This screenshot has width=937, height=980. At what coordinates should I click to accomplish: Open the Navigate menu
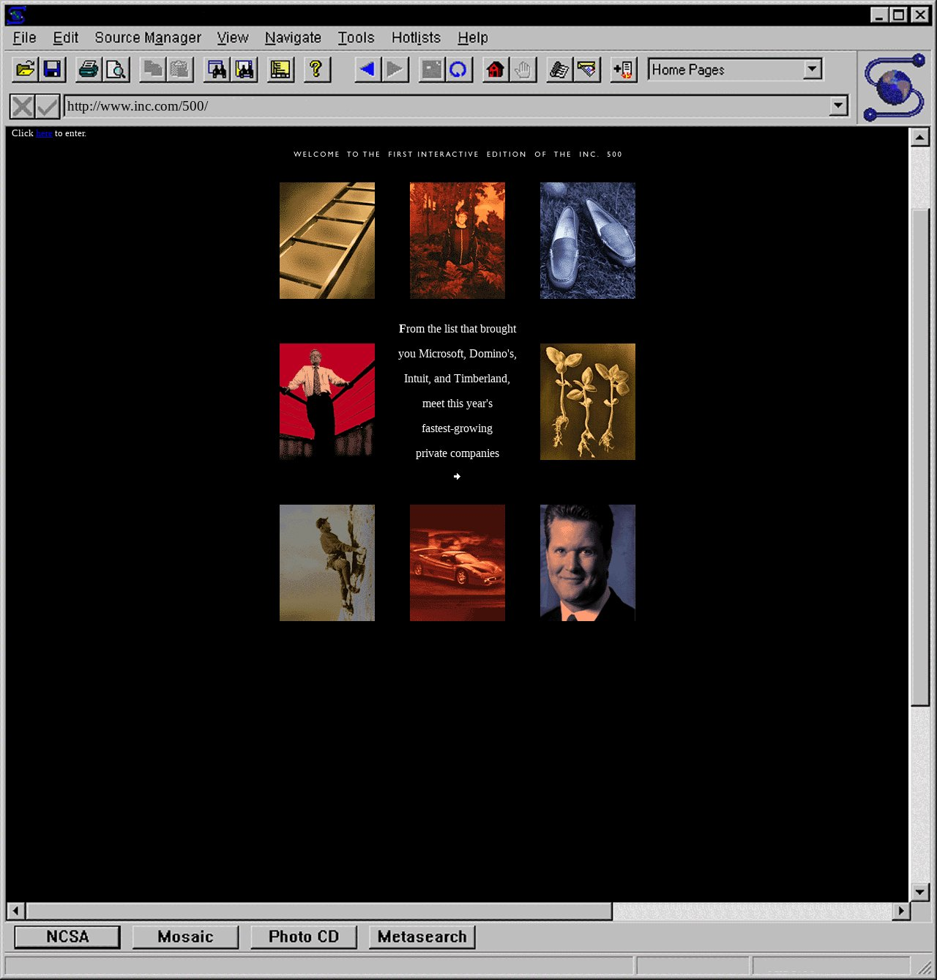pyautogui.click(x=293, y=37)
